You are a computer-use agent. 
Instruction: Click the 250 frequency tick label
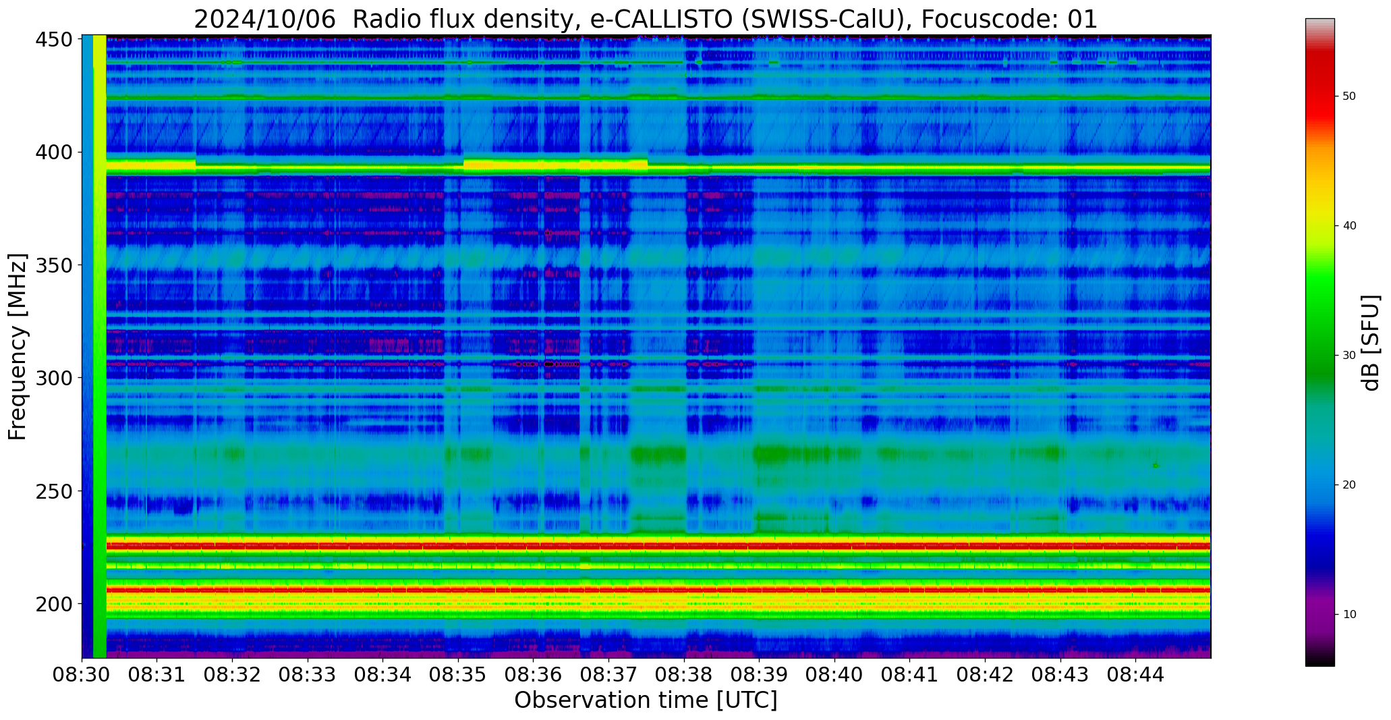coord(53,491)
